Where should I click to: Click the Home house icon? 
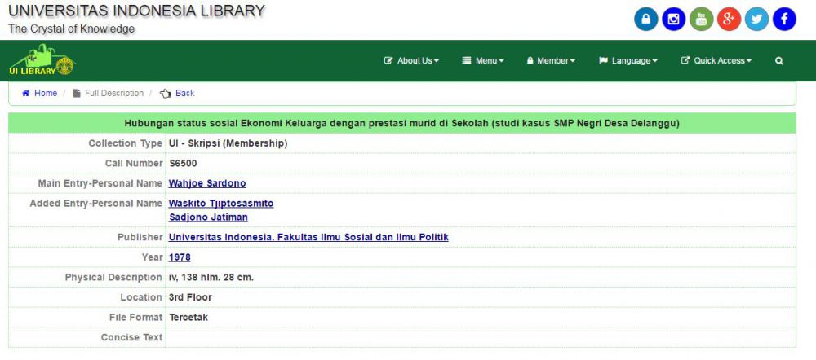[x=26, y=94]
